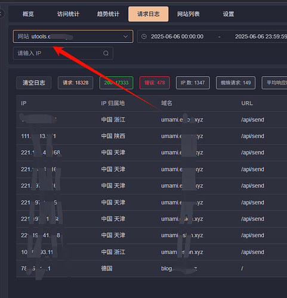Image resolution: width=287 pixels, height=298 pixels.
Task: Click the 请求日志 active tab
Action: (149, 14)
